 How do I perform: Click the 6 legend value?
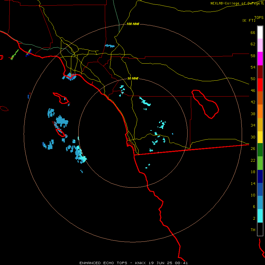click(254, 207)
